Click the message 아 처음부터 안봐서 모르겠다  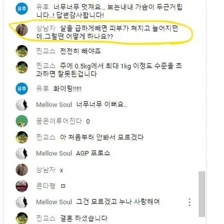tap(102, 137)
